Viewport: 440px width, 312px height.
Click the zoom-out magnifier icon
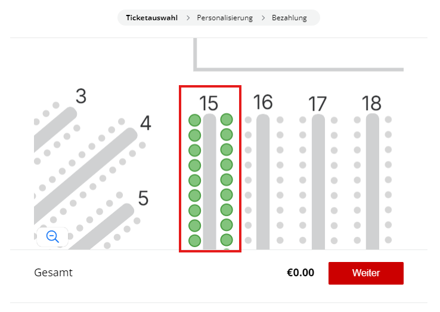click(x=52, y=237)
